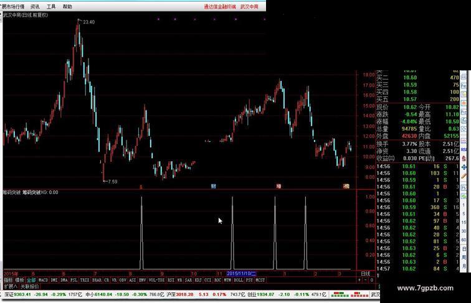Switch to WR indicator
This screenshot has width=471, height=303.
point(179,280)
